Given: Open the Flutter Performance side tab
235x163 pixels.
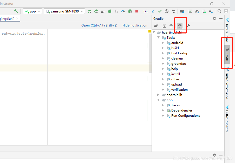Looking at the screenshot, I should [x=227, y=83].
